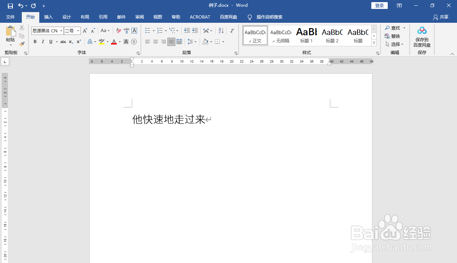
Task: Switch to the 插入 (Insert) tab
Action: click(48, 17)
